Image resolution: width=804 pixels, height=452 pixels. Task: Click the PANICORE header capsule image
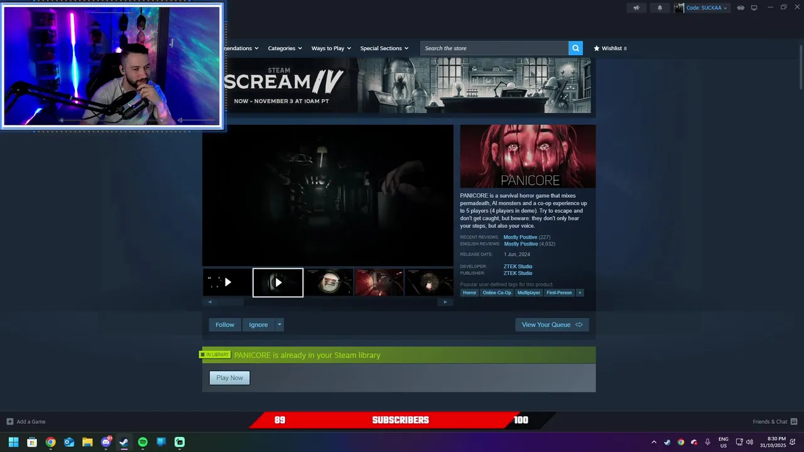pyautogui.click(x=528, y=156)
